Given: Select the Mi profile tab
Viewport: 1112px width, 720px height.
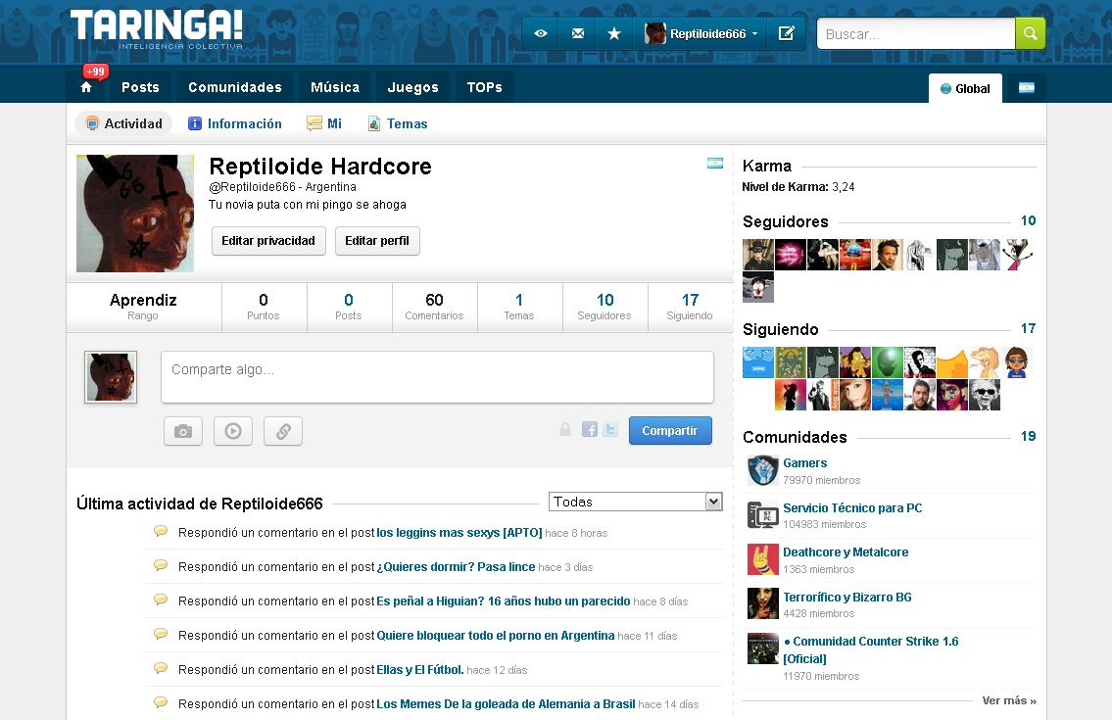Looking at the screenshot, I should 324,123.
